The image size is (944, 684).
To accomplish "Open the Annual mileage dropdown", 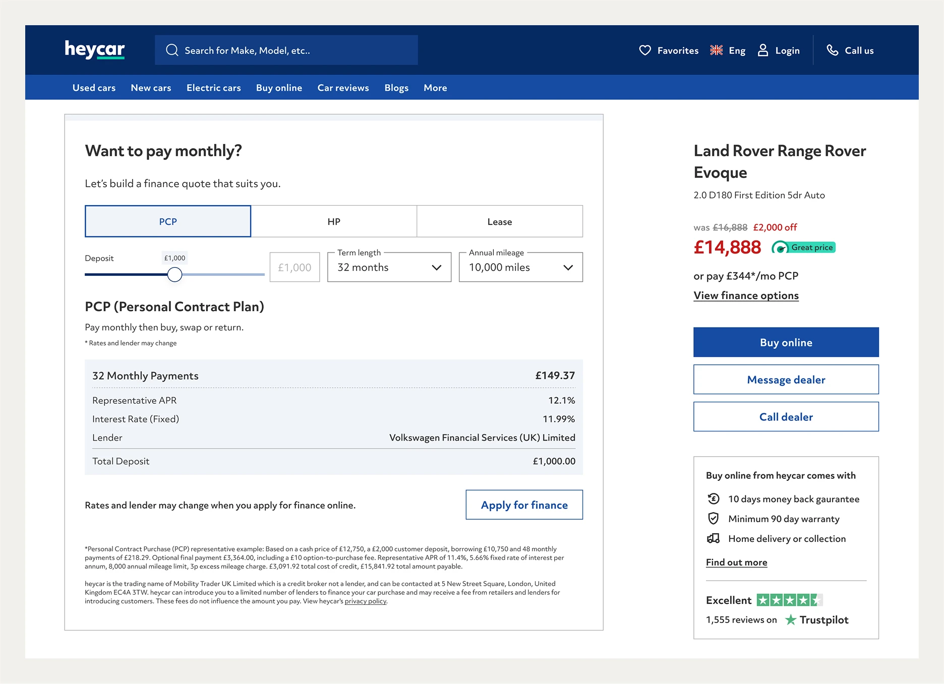I will pyautogui.click(x=521, y=267).
